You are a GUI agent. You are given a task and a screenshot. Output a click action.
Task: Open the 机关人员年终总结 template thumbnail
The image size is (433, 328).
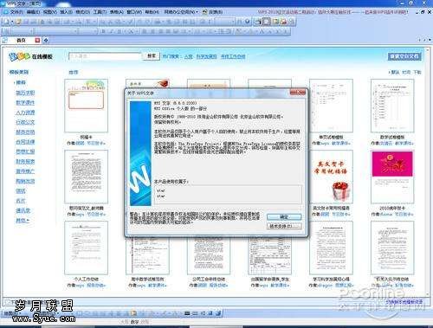point(392,248)
